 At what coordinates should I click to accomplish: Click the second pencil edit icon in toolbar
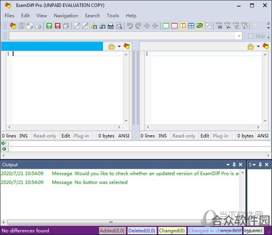85,26
